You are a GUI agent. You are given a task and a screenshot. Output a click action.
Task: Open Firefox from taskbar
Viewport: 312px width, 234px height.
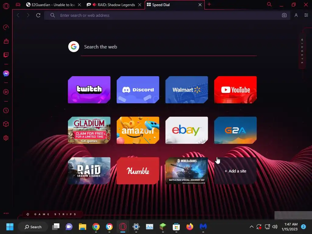coord(190,227)
